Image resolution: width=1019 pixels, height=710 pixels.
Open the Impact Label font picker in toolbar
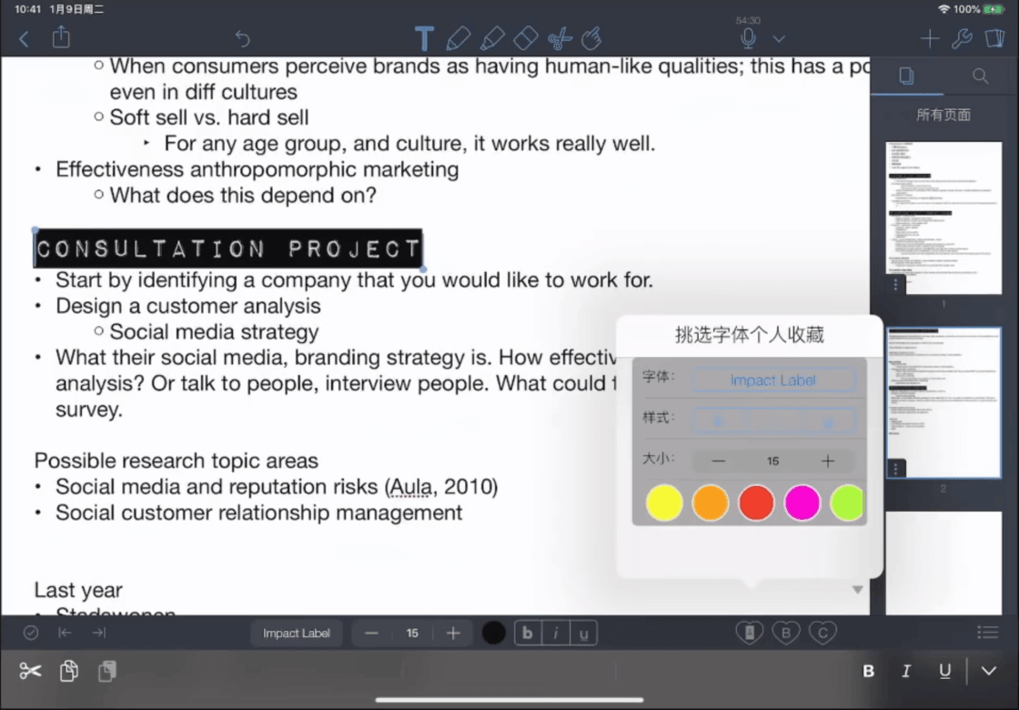(x=297, y=633)
